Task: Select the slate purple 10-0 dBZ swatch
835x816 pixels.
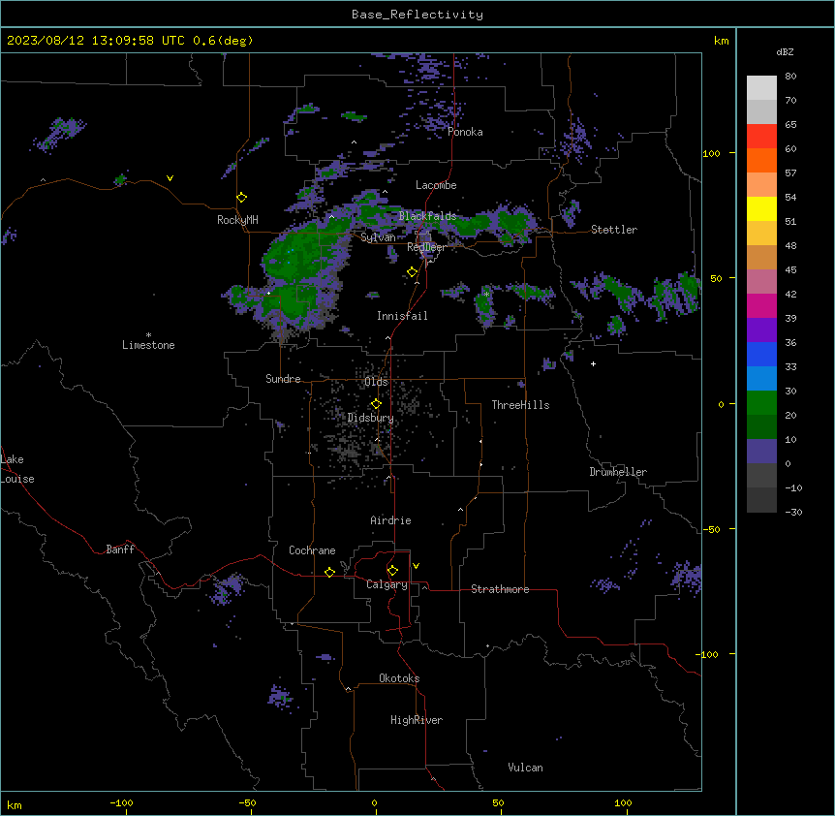Action: pos(761,452)
